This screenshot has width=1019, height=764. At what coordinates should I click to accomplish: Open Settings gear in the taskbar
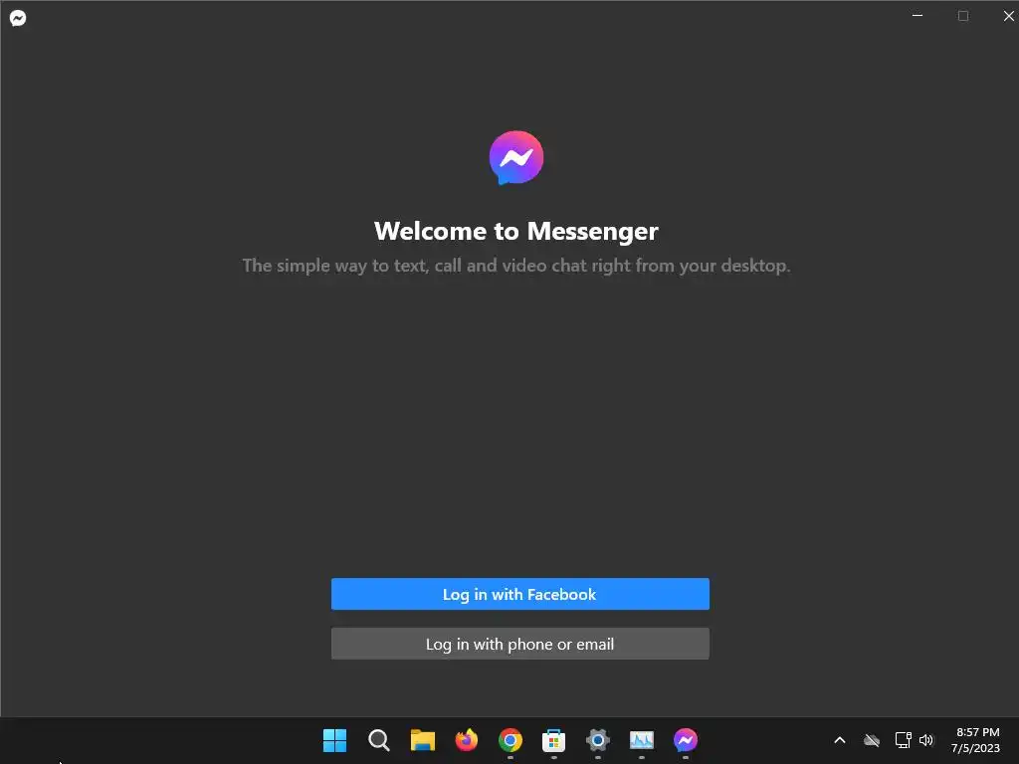(598, 740)
